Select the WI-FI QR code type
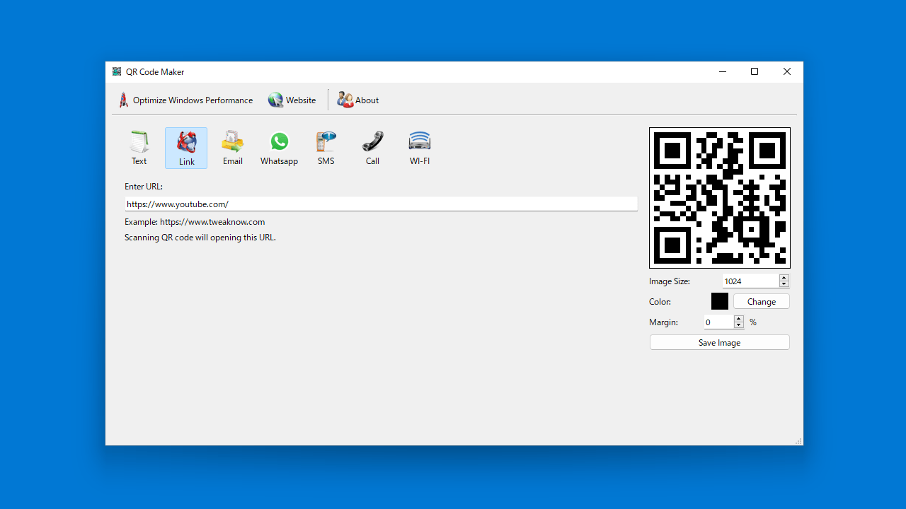Screen dimensions: 906x509 (419, 148)
